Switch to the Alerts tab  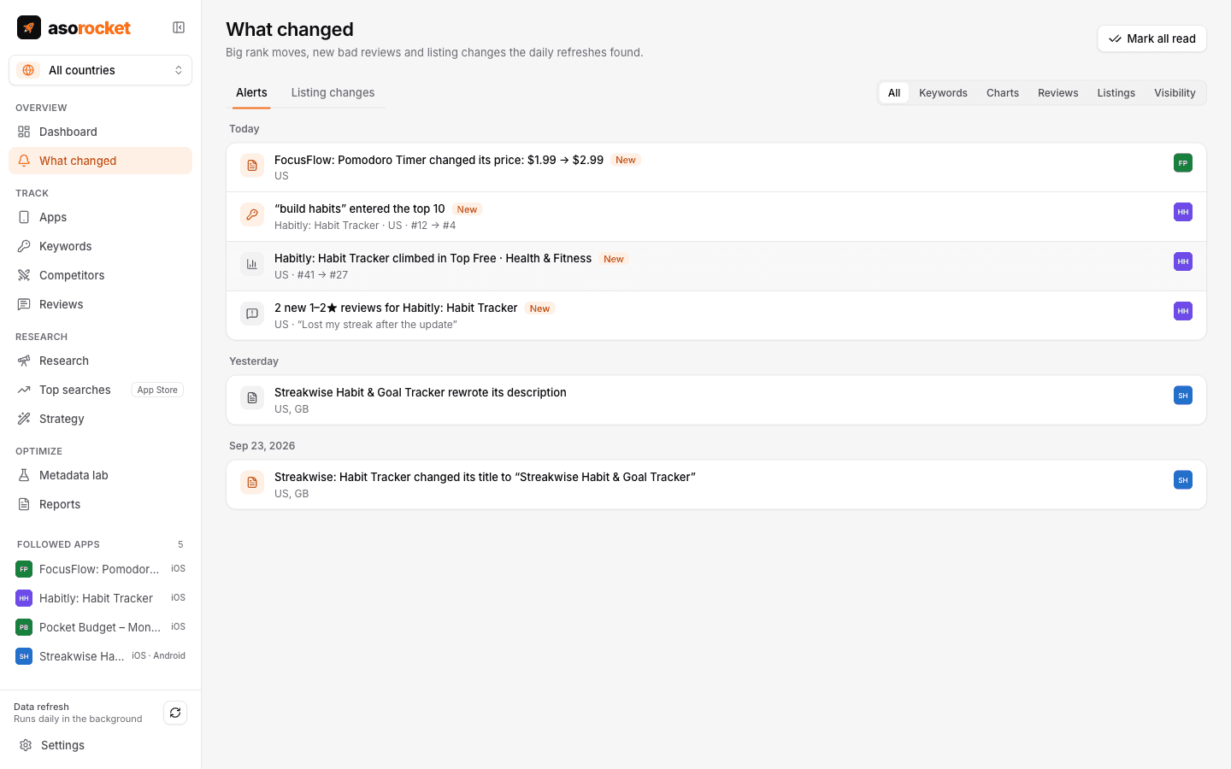[x=251, y=92]
